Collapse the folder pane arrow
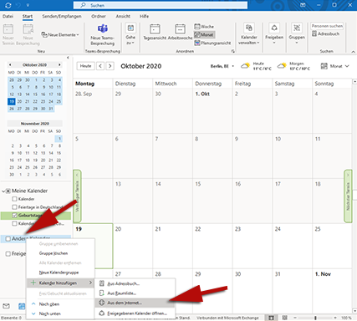Screen dimensions: 357x321 click(x=68, y=58)
